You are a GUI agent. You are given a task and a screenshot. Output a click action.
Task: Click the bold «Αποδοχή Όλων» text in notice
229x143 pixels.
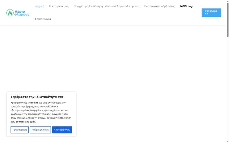[x=36, y=118]
